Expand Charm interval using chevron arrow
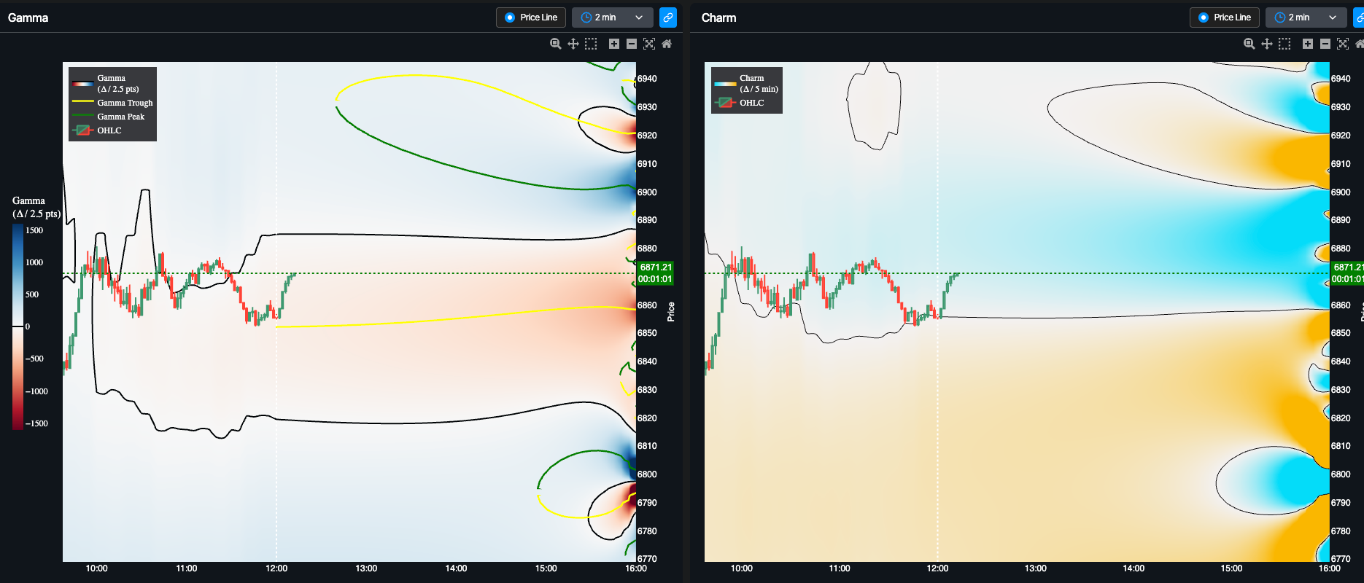 [1333, 17]
